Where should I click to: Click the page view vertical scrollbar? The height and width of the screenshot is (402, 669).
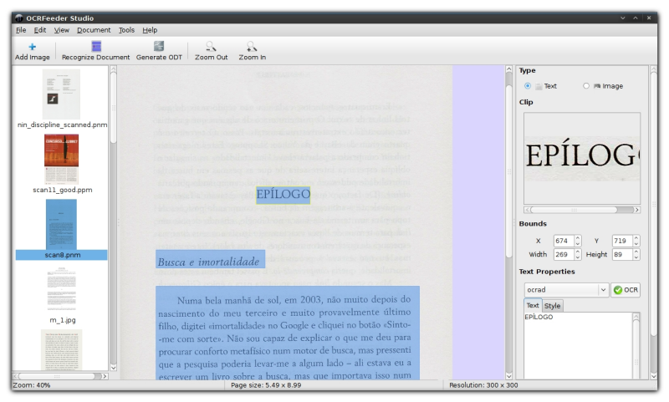point(508,221)
